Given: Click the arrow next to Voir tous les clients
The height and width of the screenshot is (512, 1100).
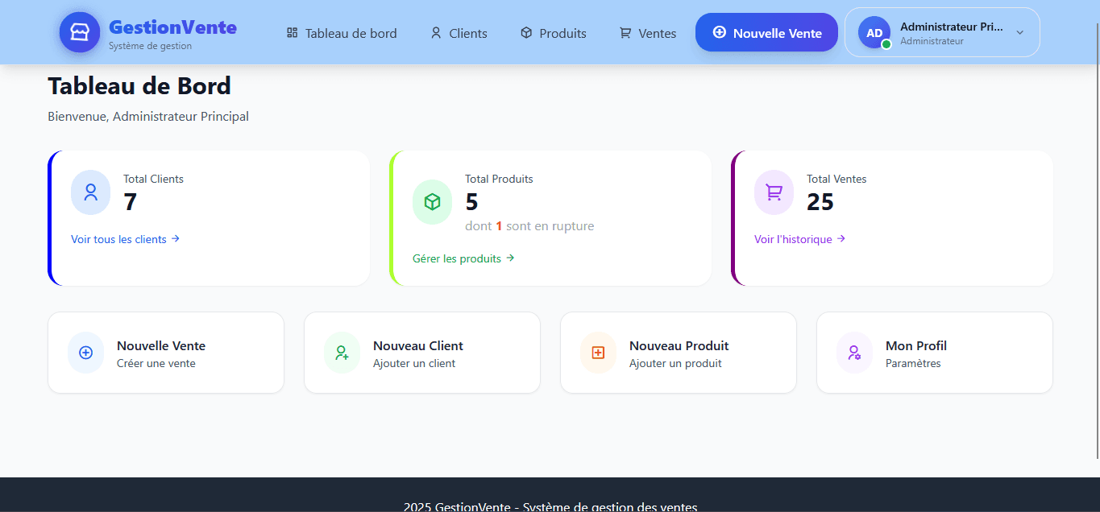Looking at the screenshot, I should tap(176, 239).
